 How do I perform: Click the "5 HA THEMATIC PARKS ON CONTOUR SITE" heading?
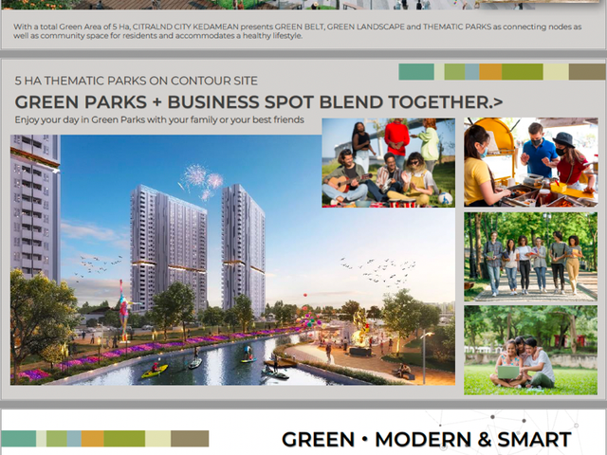[137, 81]
